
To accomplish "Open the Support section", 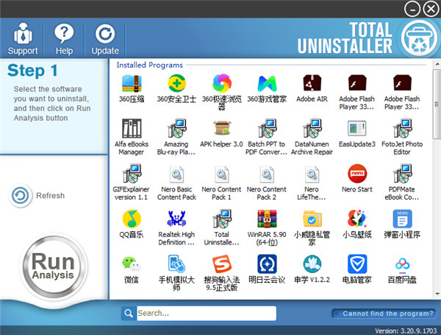I will coord(23,39).
